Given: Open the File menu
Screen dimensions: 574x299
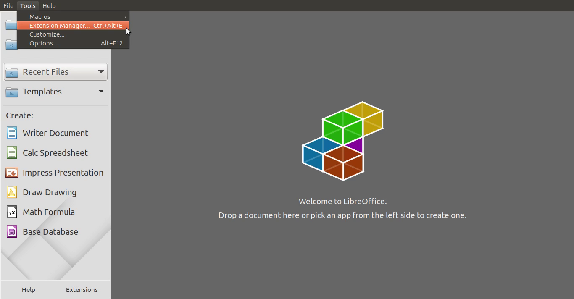Looking at the screenshot, I should 8,6.
